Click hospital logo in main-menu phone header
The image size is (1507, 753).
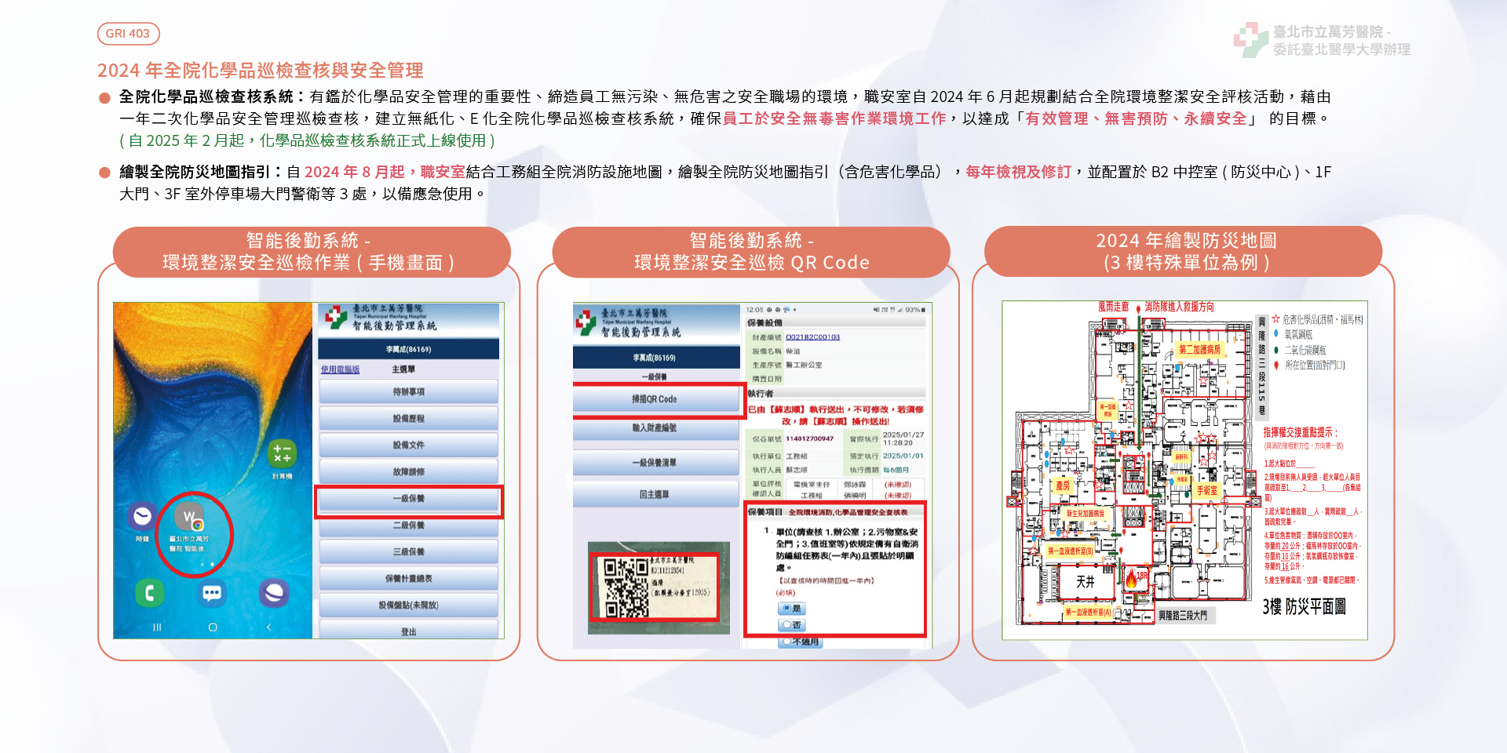pos(336,317)
